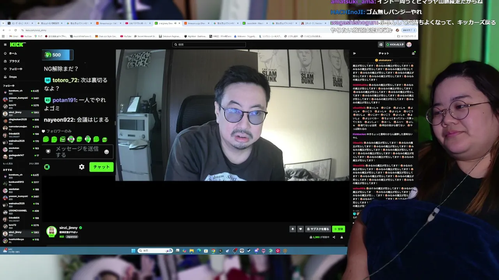This screenshot has width=499, height=280.
Task: Open Steam from the taskbar
Action: pyautogui.click(x=249, y=251)
